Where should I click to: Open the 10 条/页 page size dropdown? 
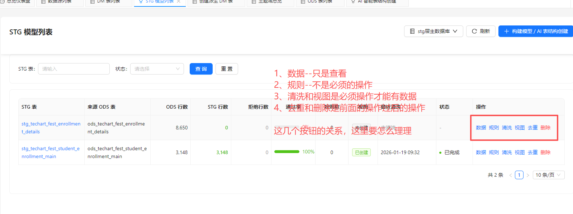(548, 175)
